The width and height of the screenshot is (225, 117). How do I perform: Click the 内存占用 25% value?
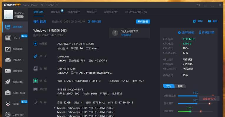[185, 75]
